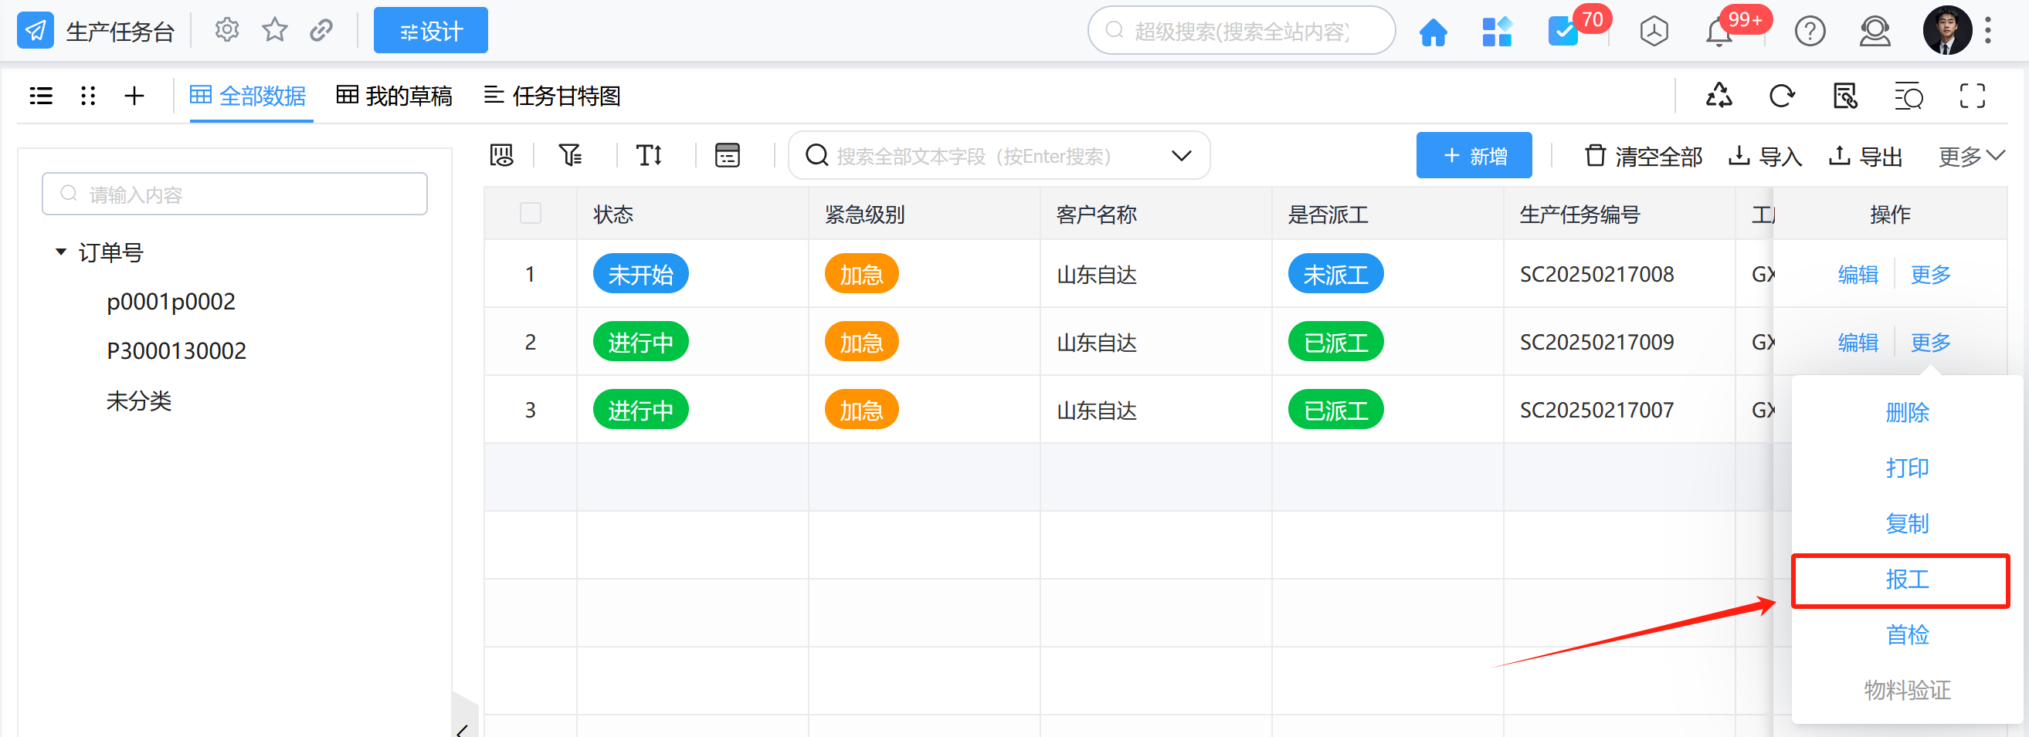Select 报工 from the context menu
2029x737 pixels.
pos(1906,580)
